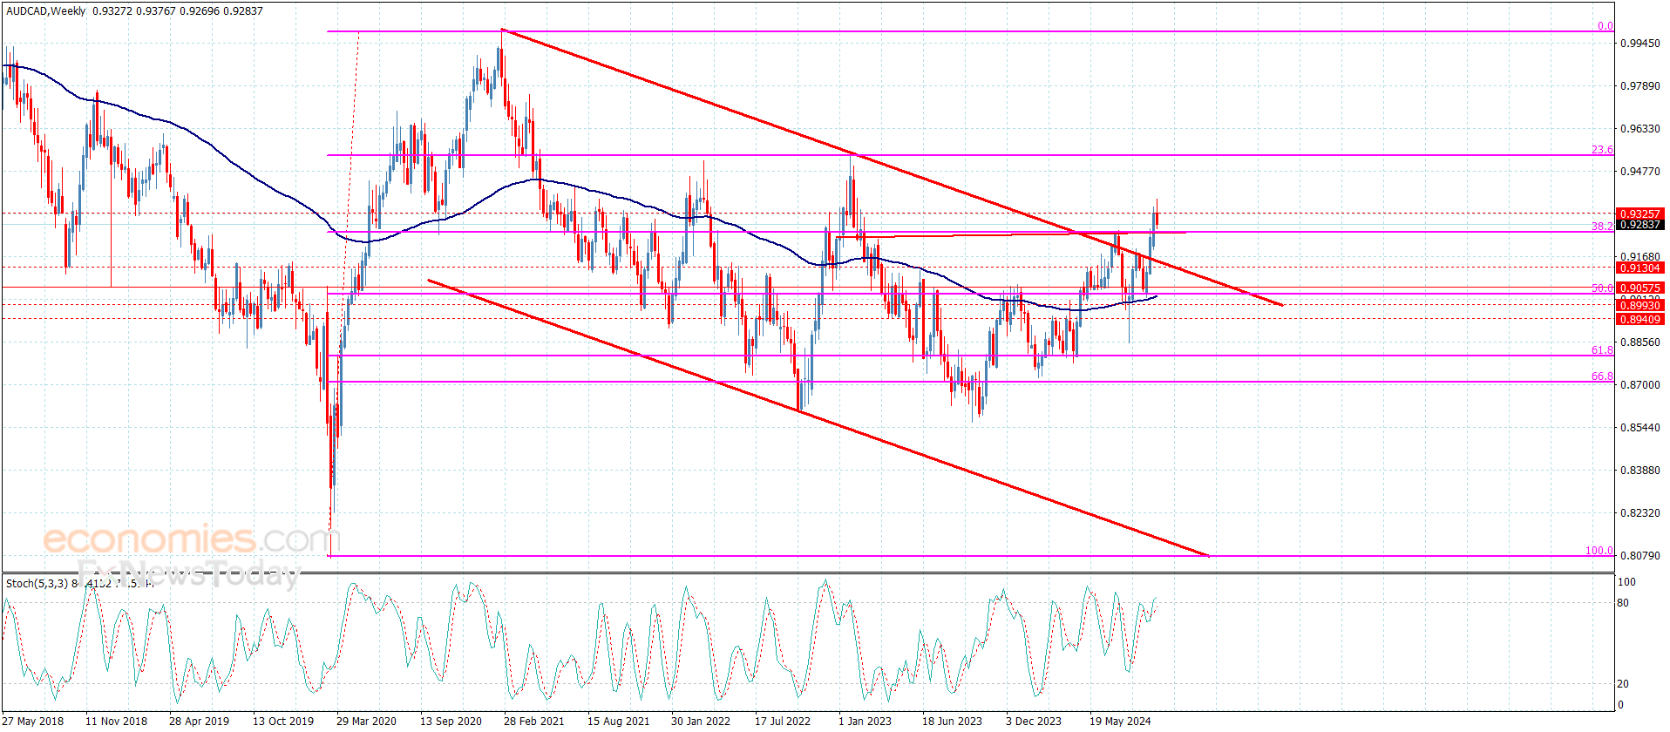Click the stochastic 20 level axis label
The height and width of the screenshot is (732, 1670).
point(1623,684)
